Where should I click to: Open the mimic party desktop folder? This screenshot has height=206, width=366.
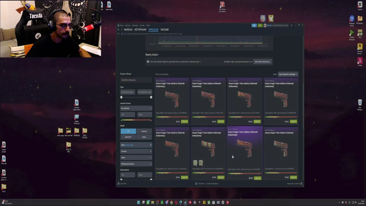coord(60,132)
